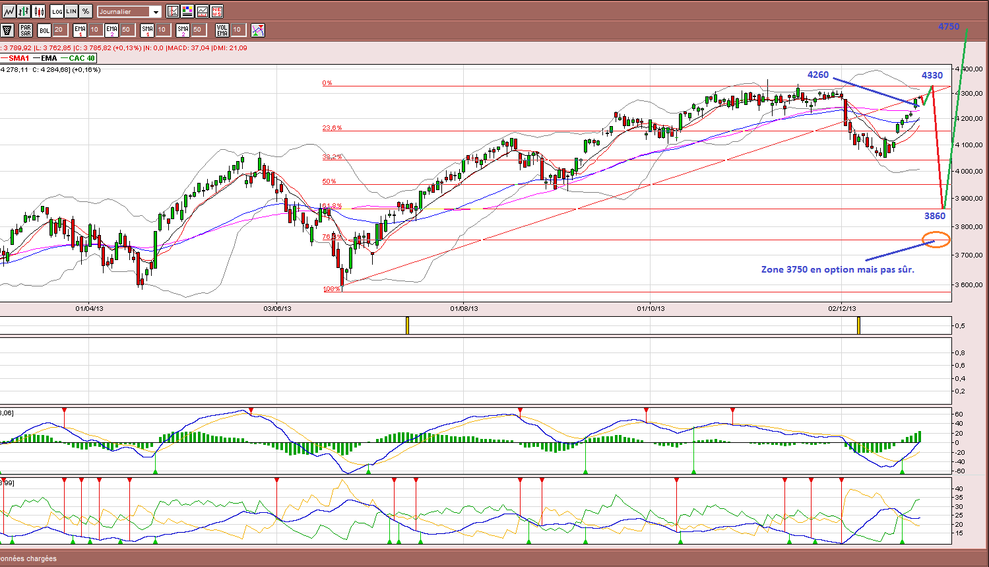989x567 pixels.
Task: Click the EMA legend label
Action: (x=49, y=58)
